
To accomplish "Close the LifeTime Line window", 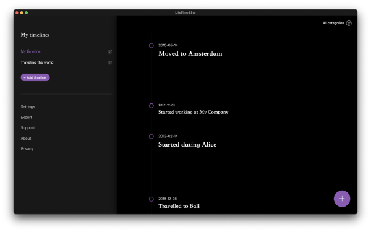I will 17,12.
